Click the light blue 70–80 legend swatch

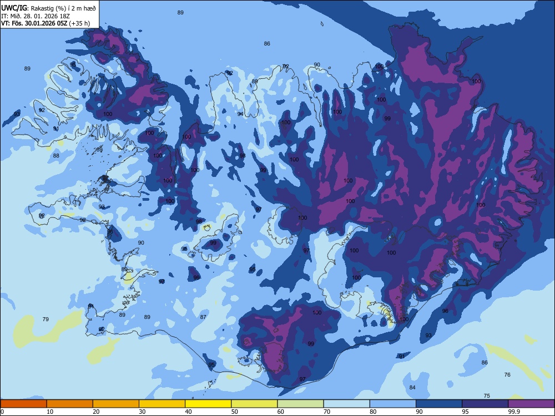click(x=346, y=404)
